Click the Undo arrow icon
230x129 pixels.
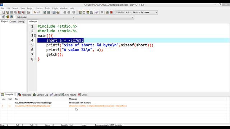tap(35, 12)
